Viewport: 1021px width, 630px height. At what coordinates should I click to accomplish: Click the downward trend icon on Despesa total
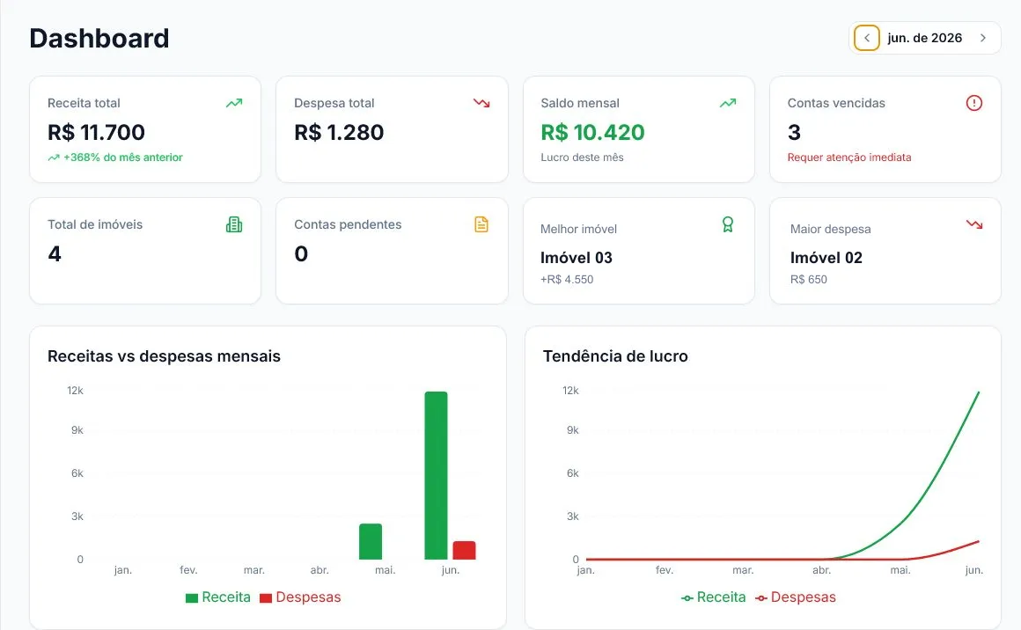pyautogui.click(x=481, y=103)
